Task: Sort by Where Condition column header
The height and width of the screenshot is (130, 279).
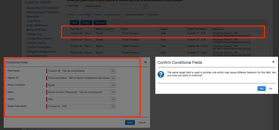Action: click(x=108, y=29)
